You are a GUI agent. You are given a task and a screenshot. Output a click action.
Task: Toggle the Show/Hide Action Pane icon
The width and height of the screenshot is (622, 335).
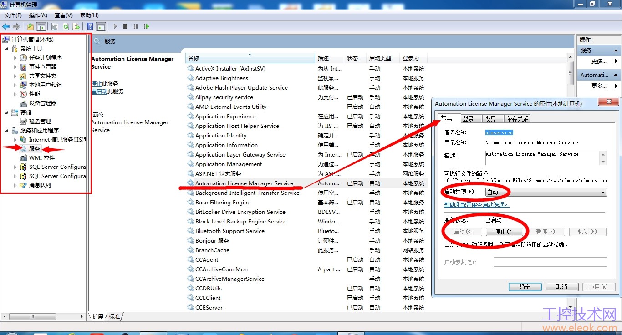pyautogui.click(x=101, y=26)
